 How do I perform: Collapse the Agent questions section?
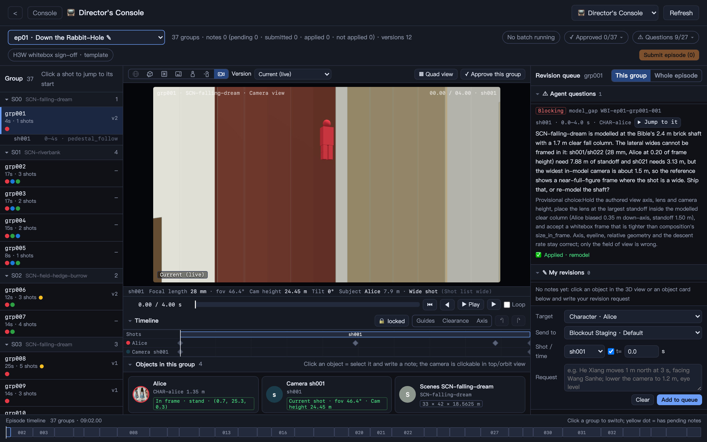537,94
